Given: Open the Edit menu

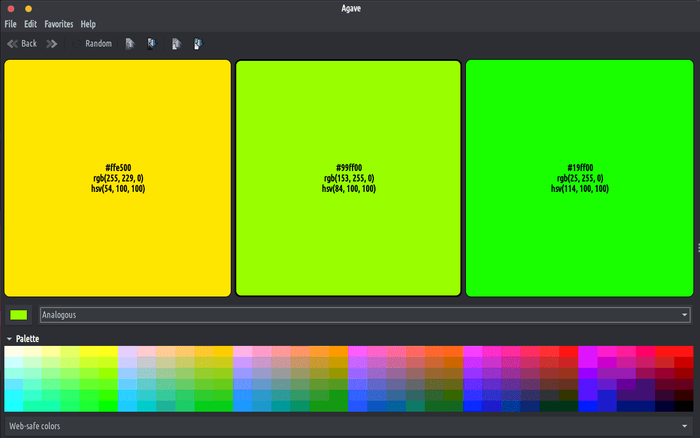Looking at the screenshot, I should tap(31, 24).
